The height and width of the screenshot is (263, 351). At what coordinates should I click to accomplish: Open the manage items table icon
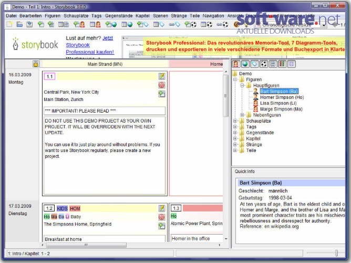[x=207, y=24]
